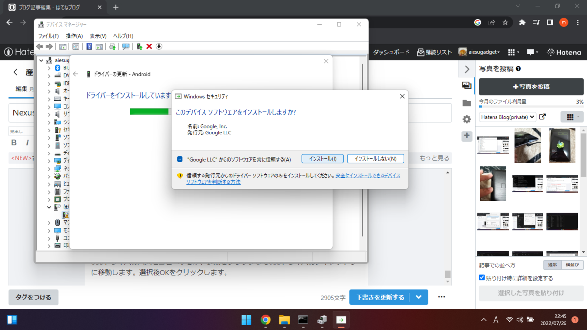Open 表示(V) menu in Device Manager

[x=98, y=36]
